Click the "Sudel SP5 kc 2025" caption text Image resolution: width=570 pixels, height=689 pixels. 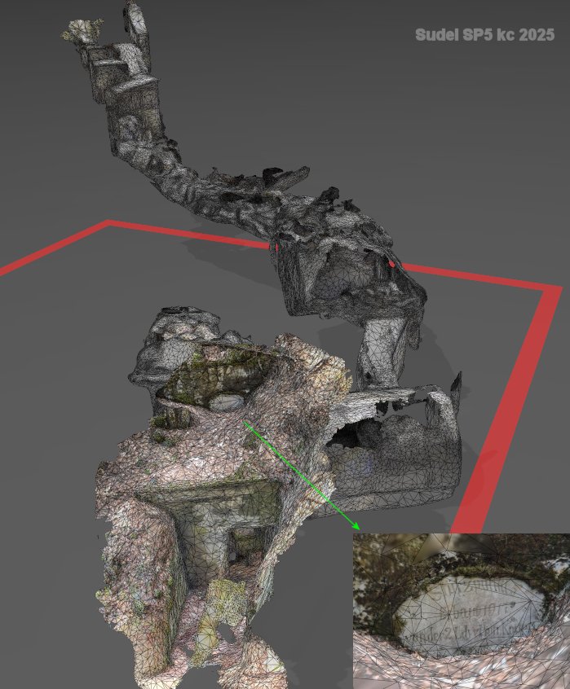484,35
